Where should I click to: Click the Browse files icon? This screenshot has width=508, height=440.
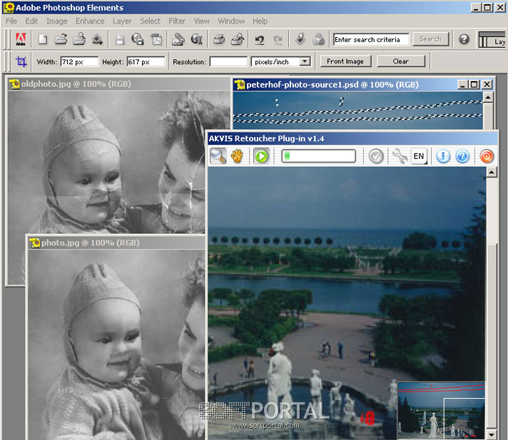pos(79,39)
